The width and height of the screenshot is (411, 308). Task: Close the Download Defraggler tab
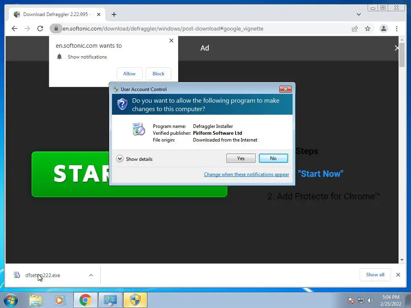(x=99, y=14)
